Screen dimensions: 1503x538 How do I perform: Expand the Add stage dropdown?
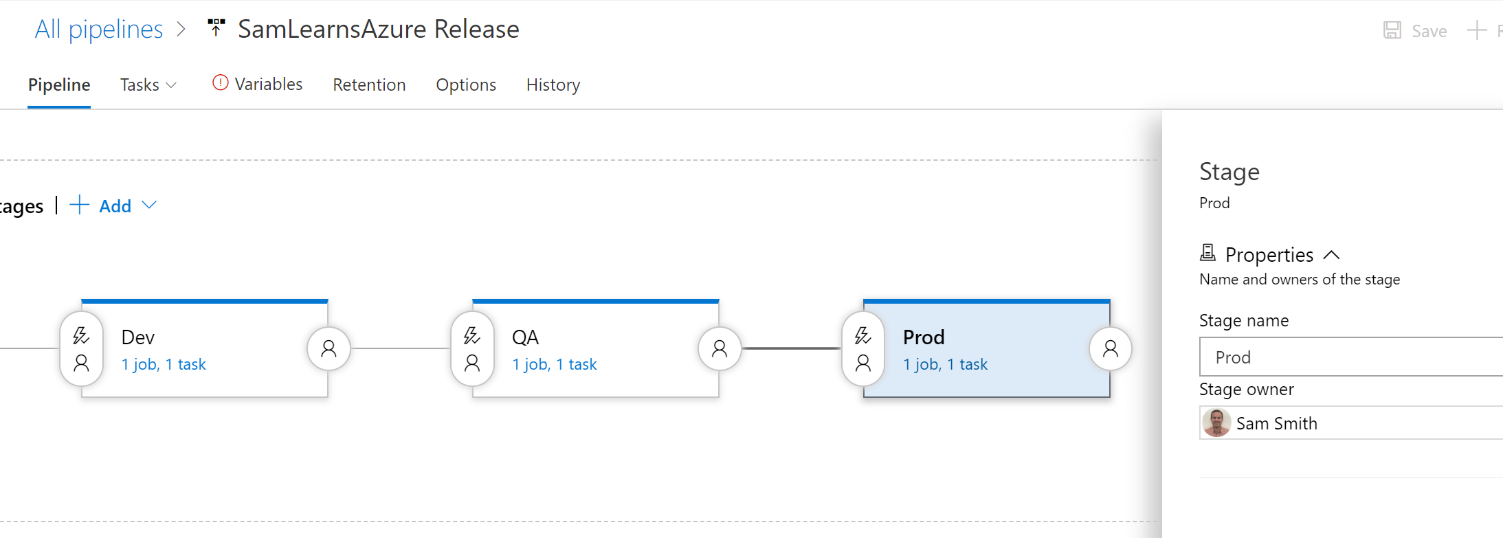149,205
